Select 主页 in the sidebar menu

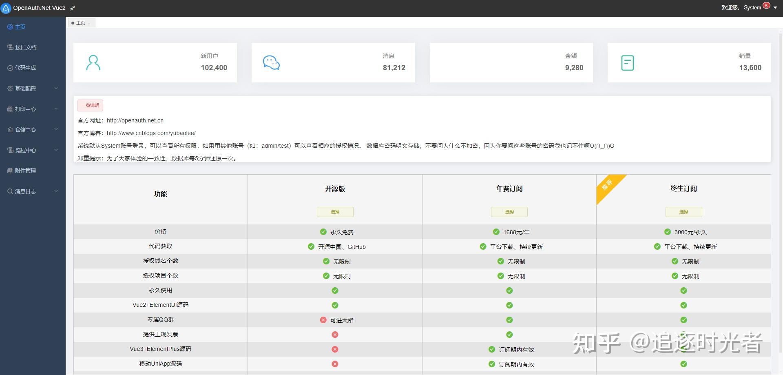[x=19, y=27]
